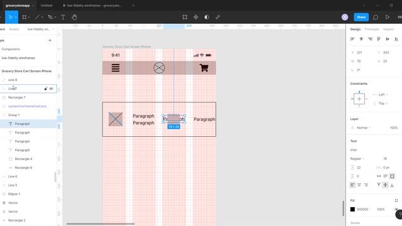Viewport: 402px width, 226px height.
Task: Set text vertical align top
Action: (379, 185)
